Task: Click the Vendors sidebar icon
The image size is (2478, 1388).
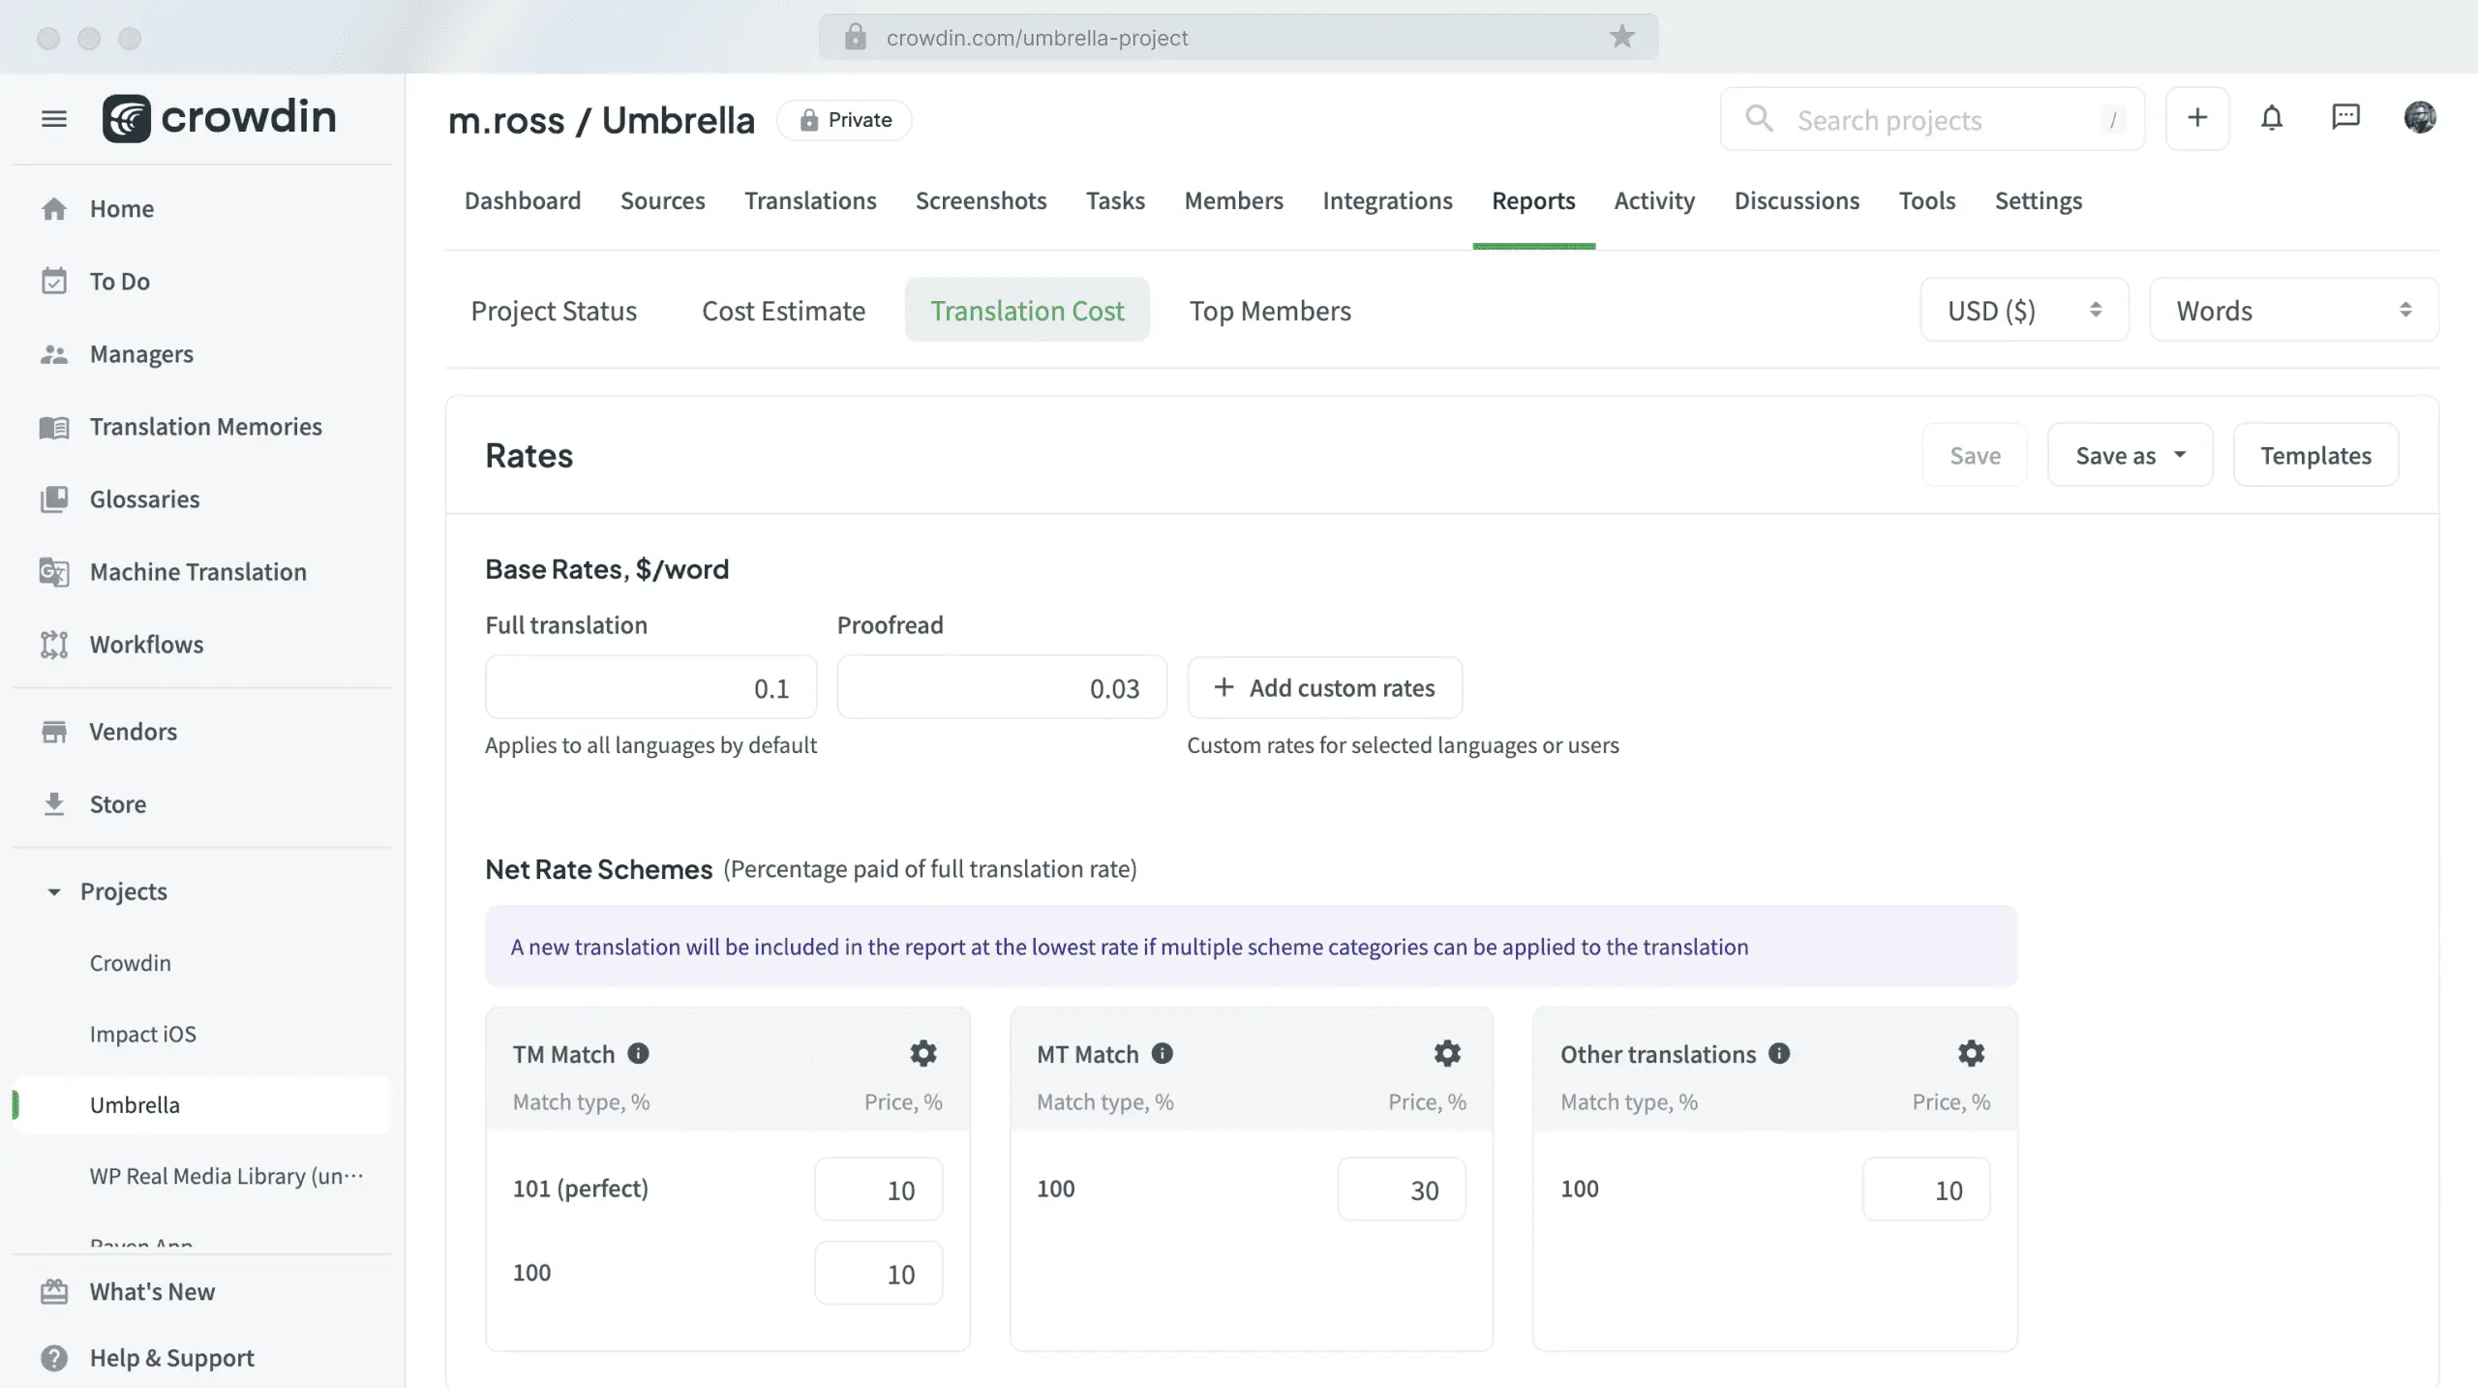Action: [53, 732]
